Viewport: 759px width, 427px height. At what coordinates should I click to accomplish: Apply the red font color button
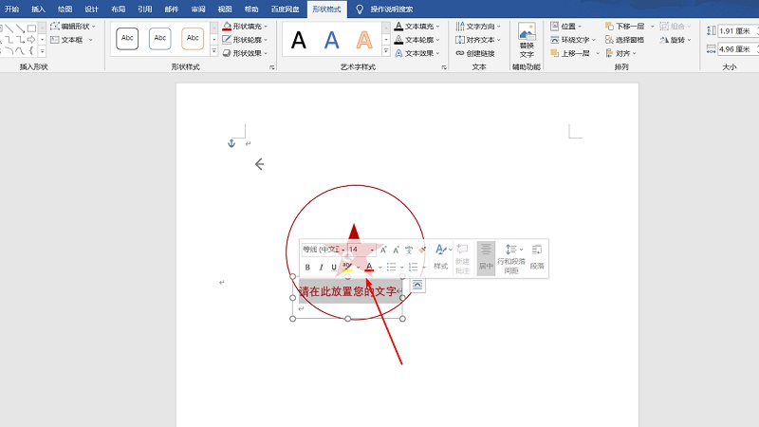(369, 268)
